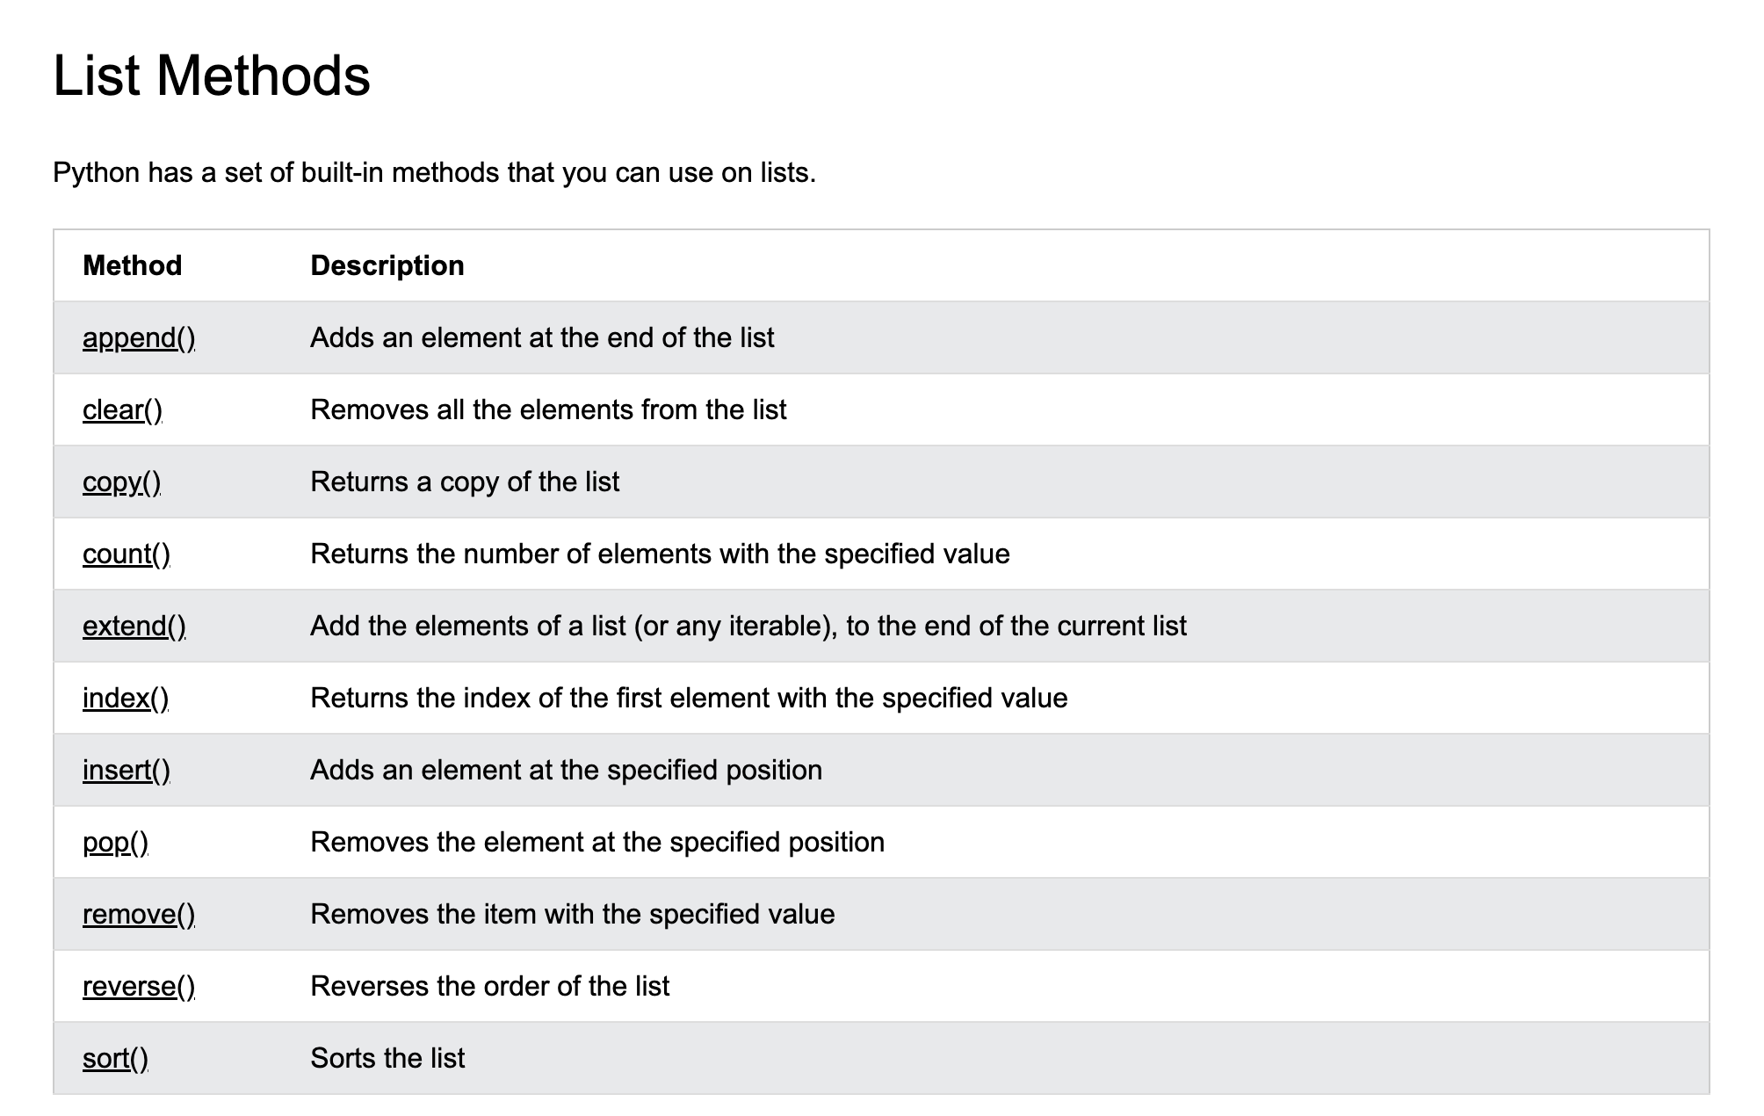Click "Adds an element at the specified position"
The image size is (1764, 1116).
(x=566, y=771)
